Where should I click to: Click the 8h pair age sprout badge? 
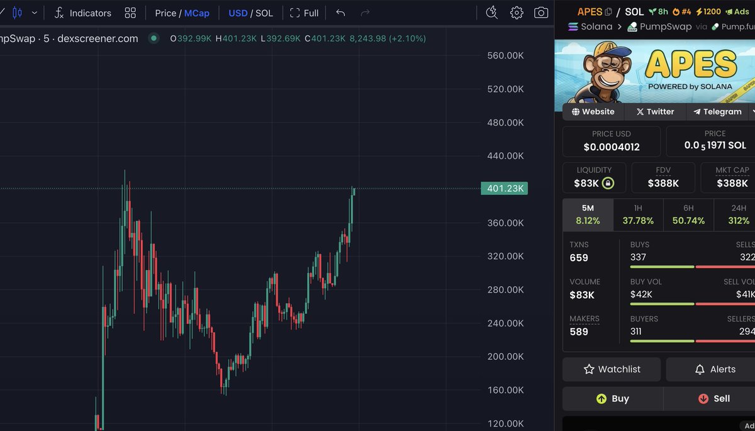pos(658,11)
